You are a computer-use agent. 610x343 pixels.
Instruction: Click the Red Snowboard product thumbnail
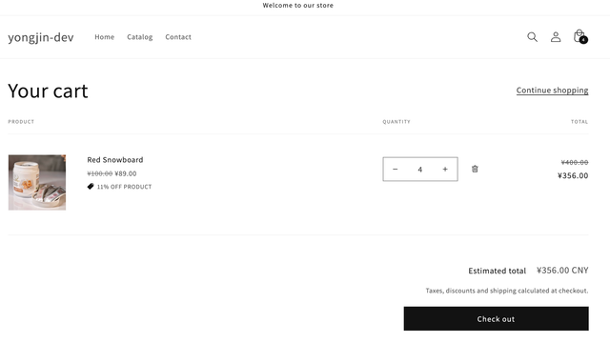(37, 182)
